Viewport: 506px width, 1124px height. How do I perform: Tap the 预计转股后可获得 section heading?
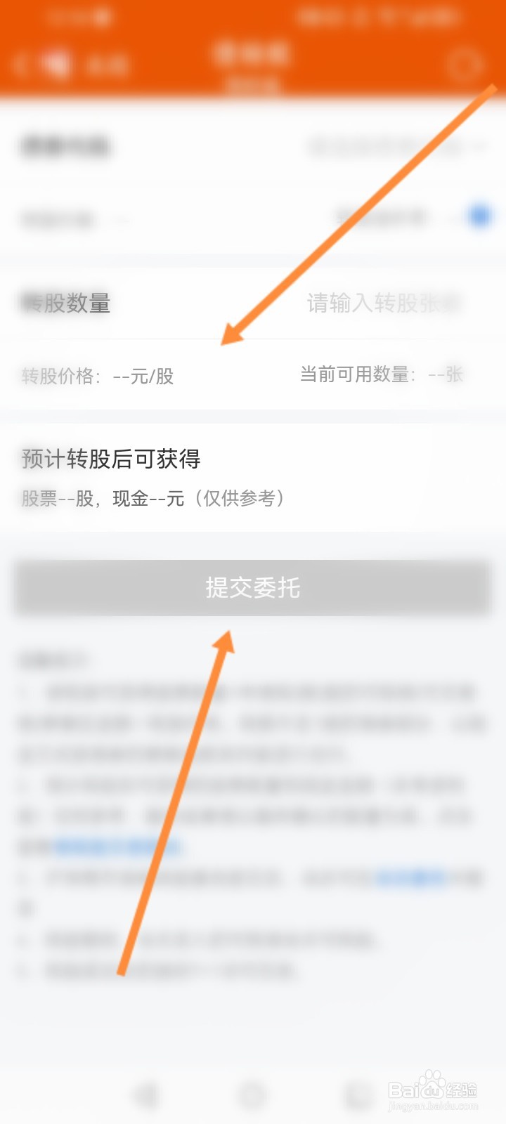[x=111, y=459]
